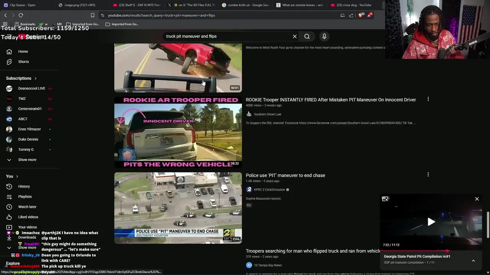Open the Brave Rewards triangle icon
The width and height of the screenshot is (490, 275).
(369, 15)
